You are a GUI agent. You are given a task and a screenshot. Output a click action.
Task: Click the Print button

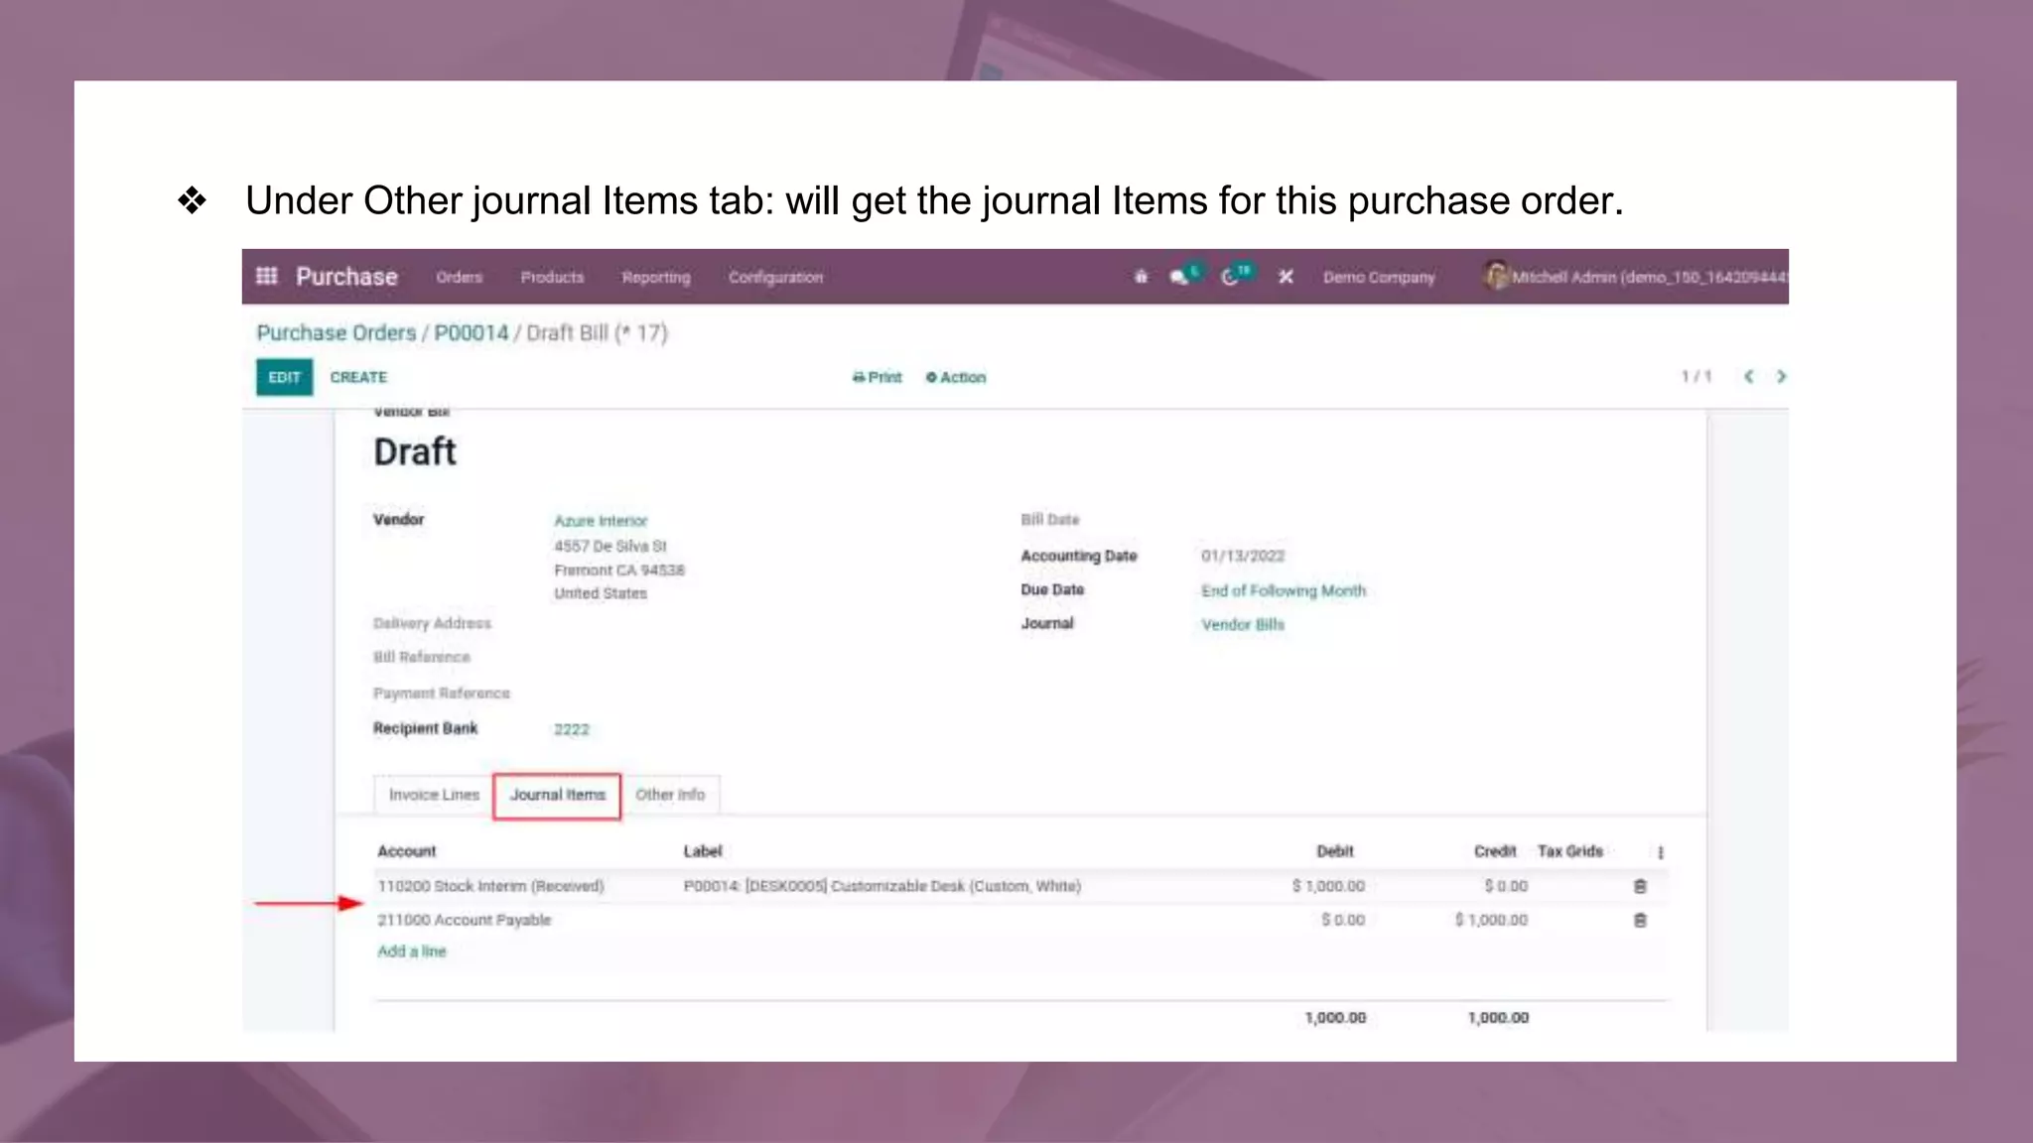[877, 377]
